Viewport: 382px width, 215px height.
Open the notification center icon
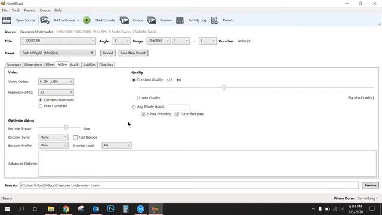coord(372,209)
